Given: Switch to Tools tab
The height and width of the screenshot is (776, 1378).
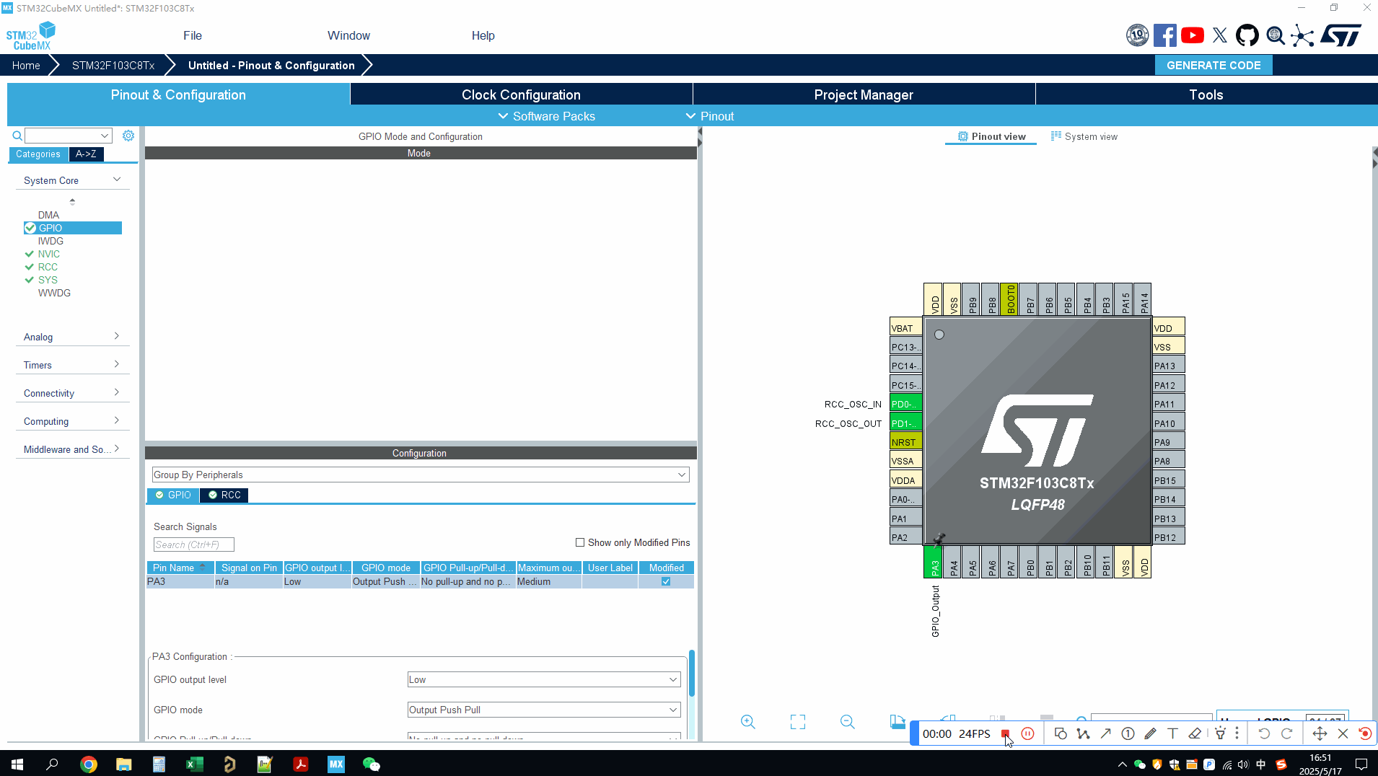Looking at the screenshot, I should (1206, 94).
